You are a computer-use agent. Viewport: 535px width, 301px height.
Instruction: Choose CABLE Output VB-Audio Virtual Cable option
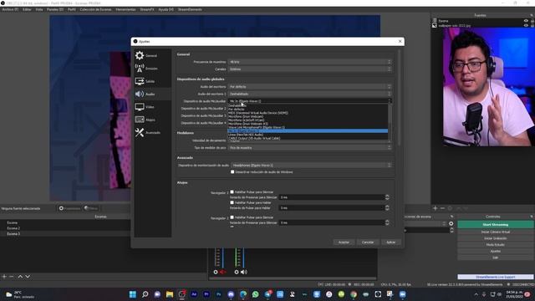pyautogui.click(x=308, y=138)
